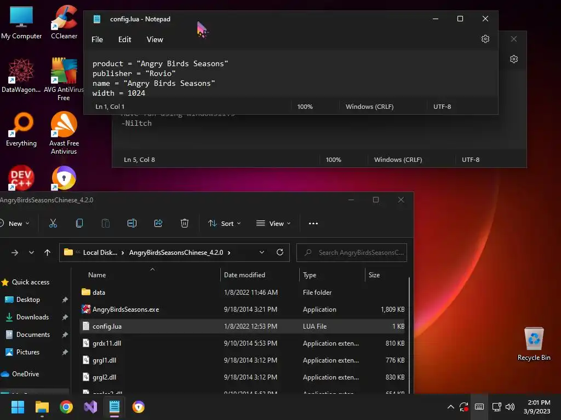Open the Windows Start menu
The height and width of the screenshot is (420, 561).
coord(18,407)
